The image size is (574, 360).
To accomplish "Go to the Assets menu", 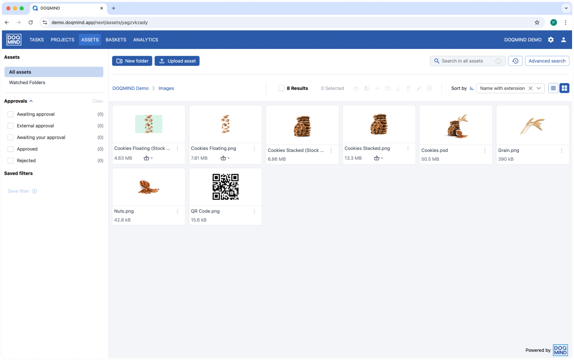I will [x=90, y=39].
